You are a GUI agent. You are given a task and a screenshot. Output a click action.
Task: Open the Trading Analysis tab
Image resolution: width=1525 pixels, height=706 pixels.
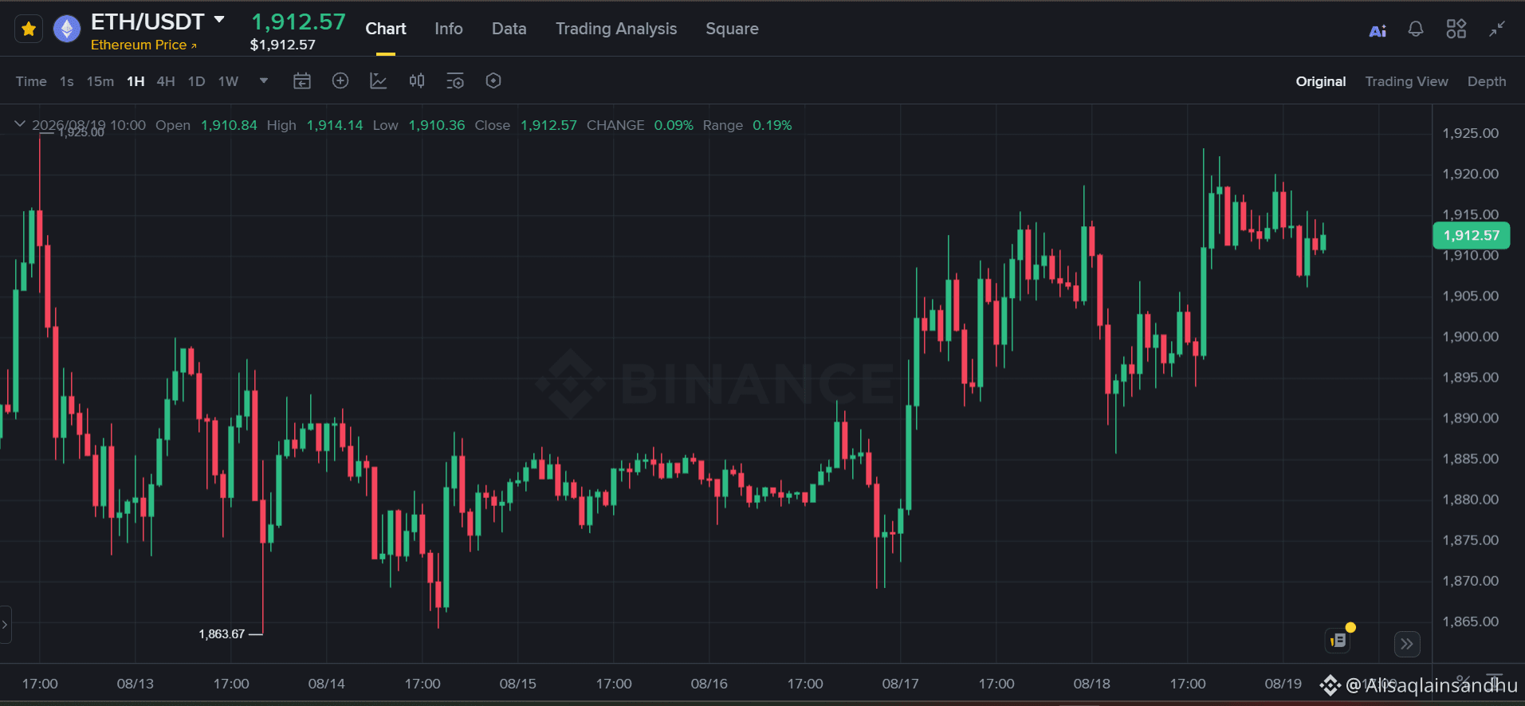click(x=616, y=29)
